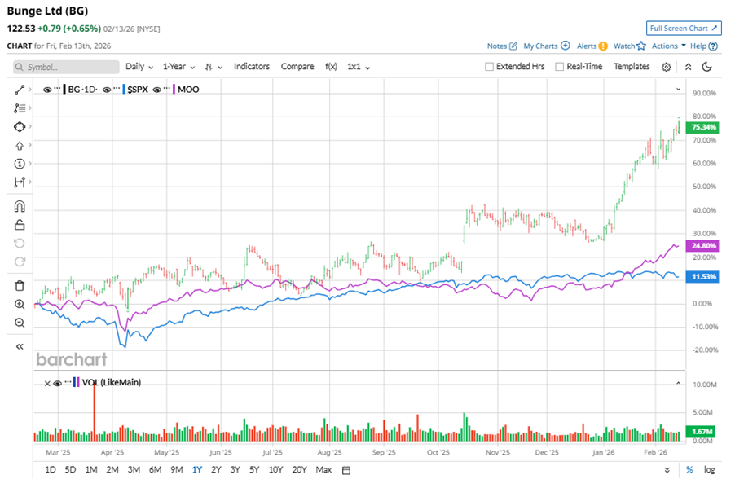Collapse the volume pane chevron

(678, 383)
